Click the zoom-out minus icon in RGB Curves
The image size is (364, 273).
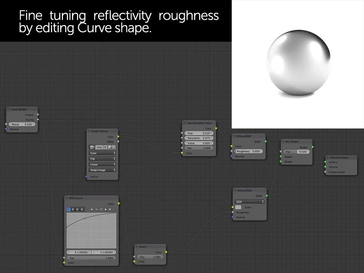[96, 209]
